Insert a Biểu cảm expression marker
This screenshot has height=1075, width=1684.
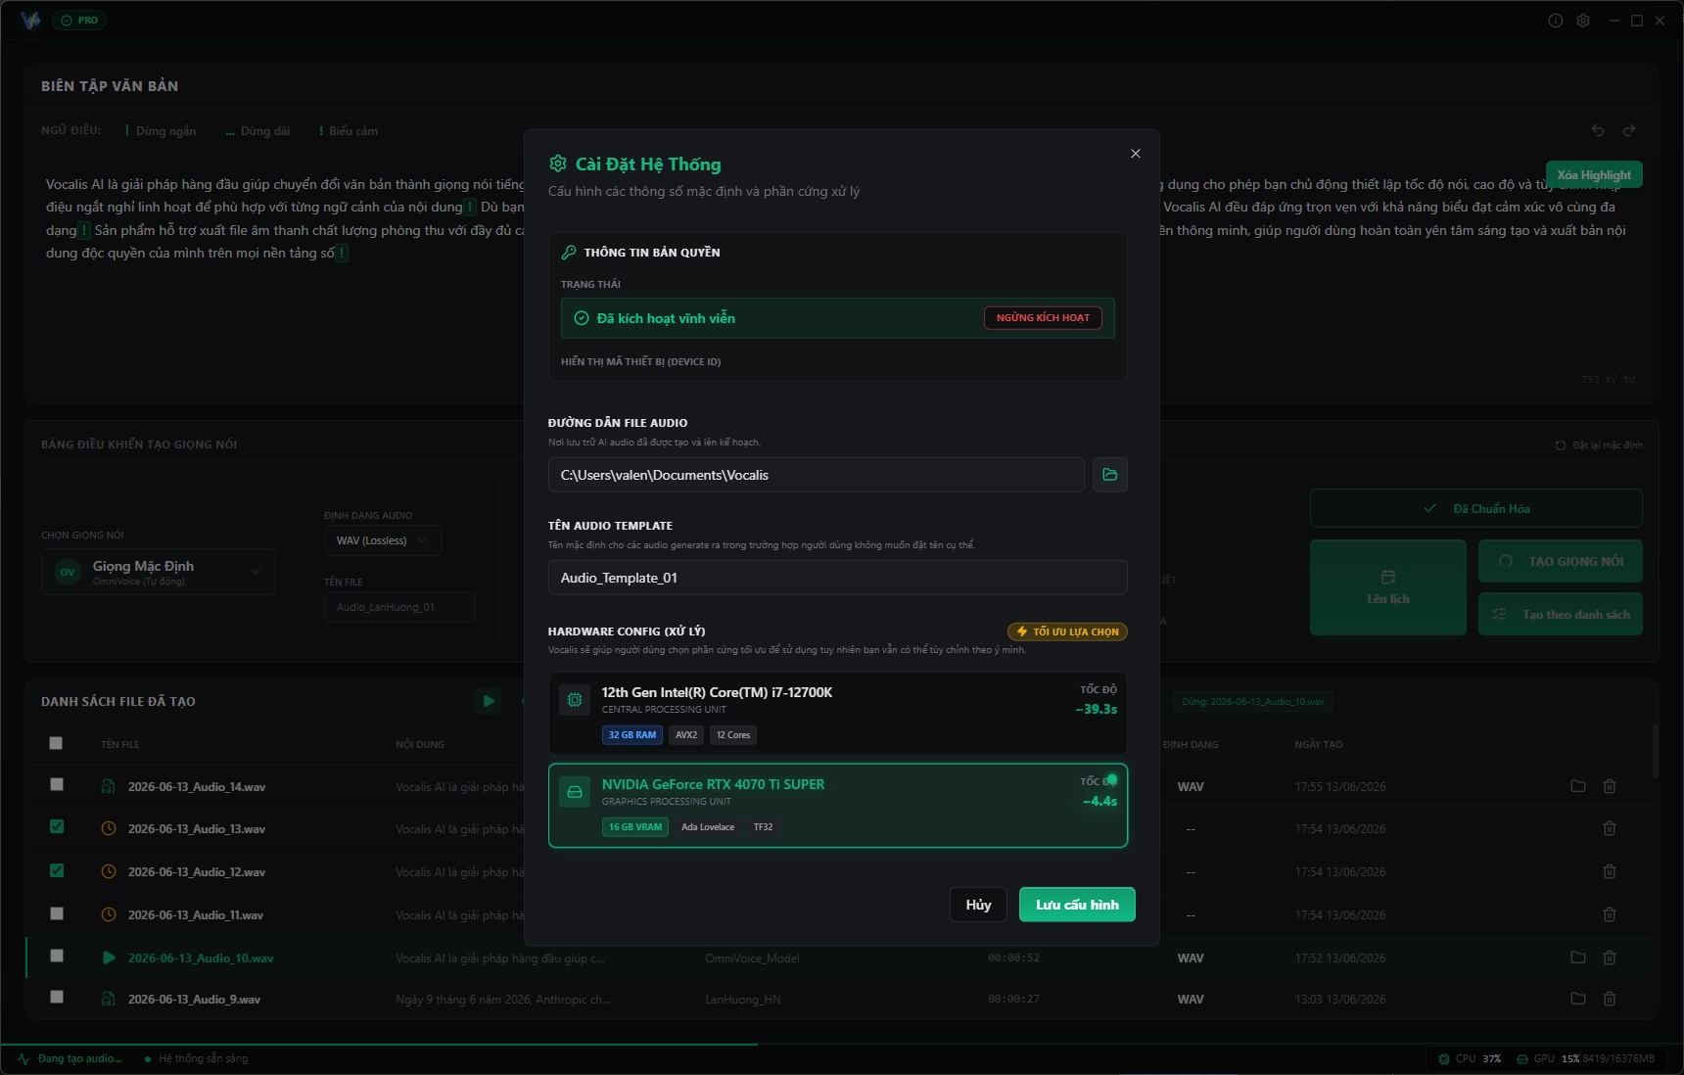349,131
